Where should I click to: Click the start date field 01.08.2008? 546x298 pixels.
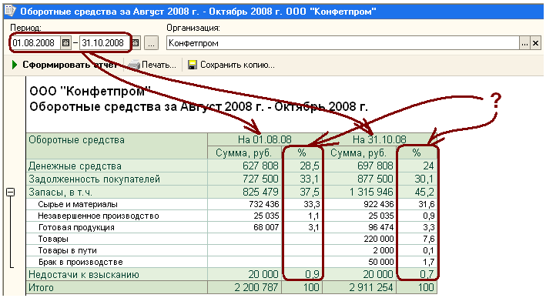[35, 43]
